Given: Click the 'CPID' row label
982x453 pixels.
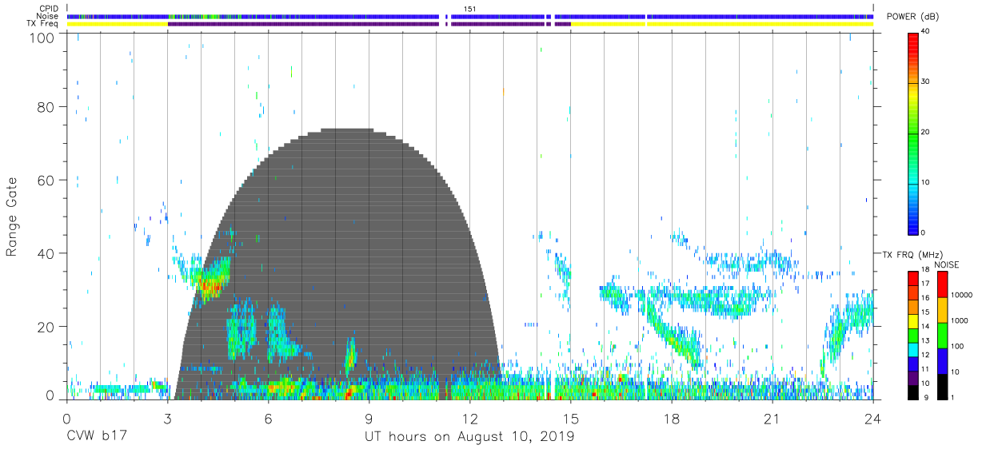Looking at the screenshot, I should 49,9.
